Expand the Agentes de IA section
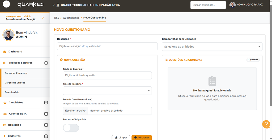 click(46, 114)
